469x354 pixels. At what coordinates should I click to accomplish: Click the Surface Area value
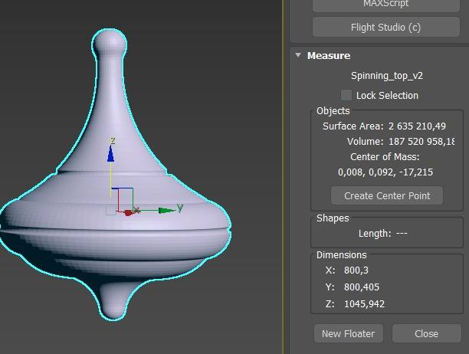point(416,126)
